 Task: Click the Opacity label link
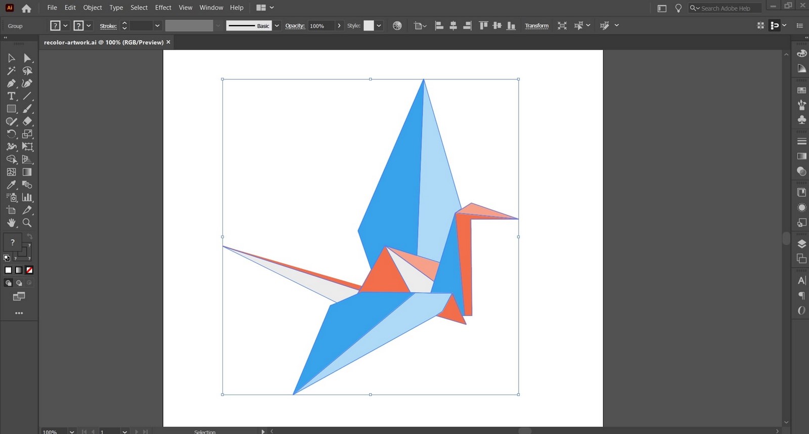point(295,26)
